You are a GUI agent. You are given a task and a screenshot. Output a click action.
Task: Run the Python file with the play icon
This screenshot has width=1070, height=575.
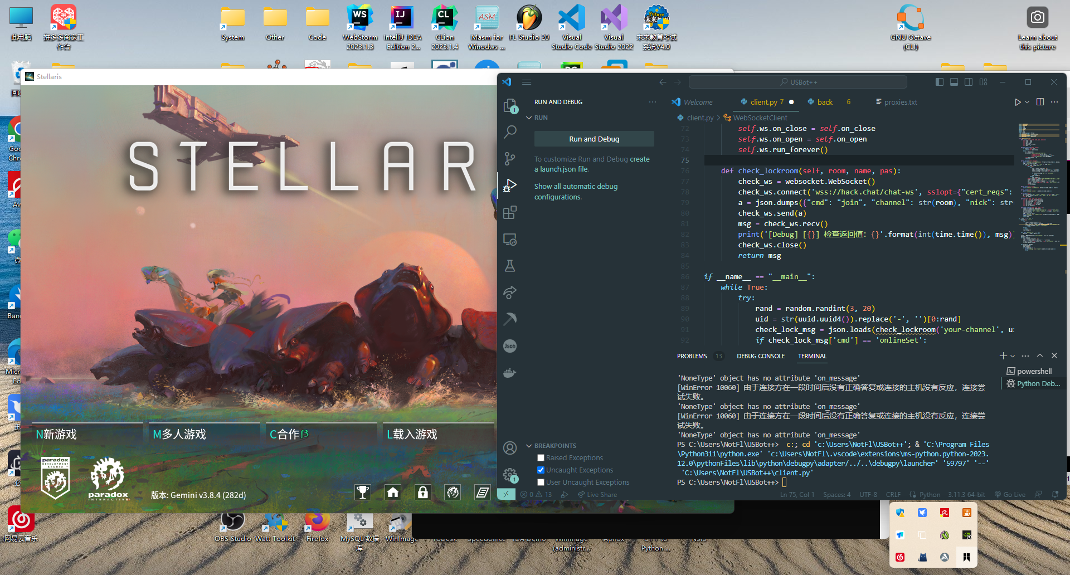pos(1018,102)
